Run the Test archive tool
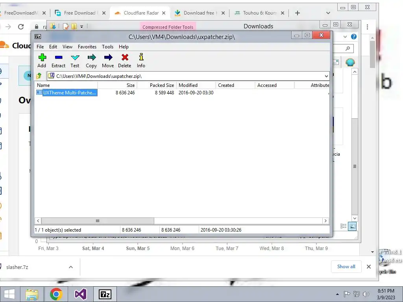Viewport: 403px width, 302px height. click(75, 61)
